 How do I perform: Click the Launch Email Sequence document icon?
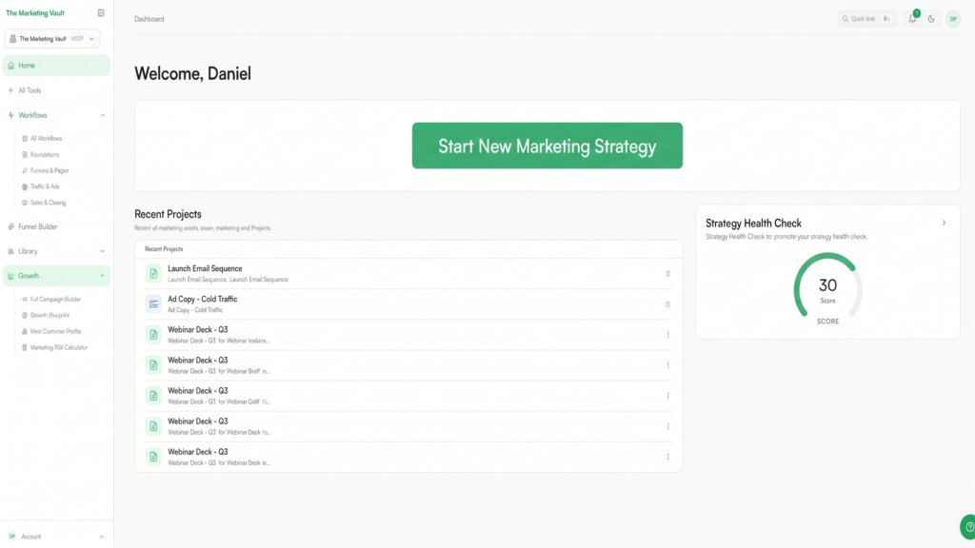[x=153, y=273]
